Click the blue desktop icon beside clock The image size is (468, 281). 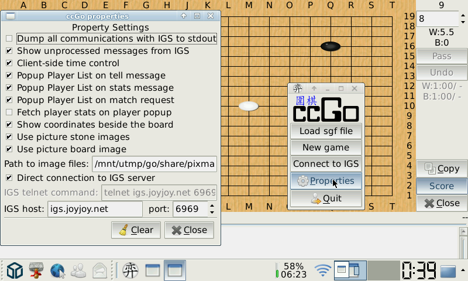pos(448,271)
